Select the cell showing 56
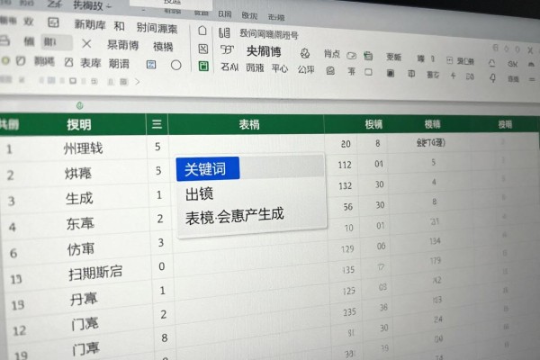Viewport: 540px width, 360px height. pyautogui.click(x=347, y=207)
